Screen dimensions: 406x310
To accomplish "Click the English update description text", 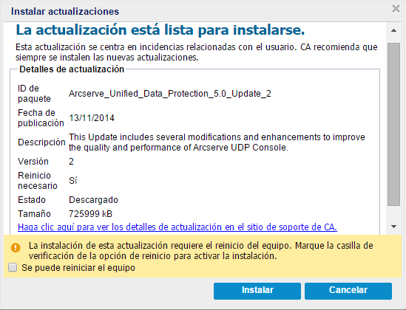I will [217, 142].
